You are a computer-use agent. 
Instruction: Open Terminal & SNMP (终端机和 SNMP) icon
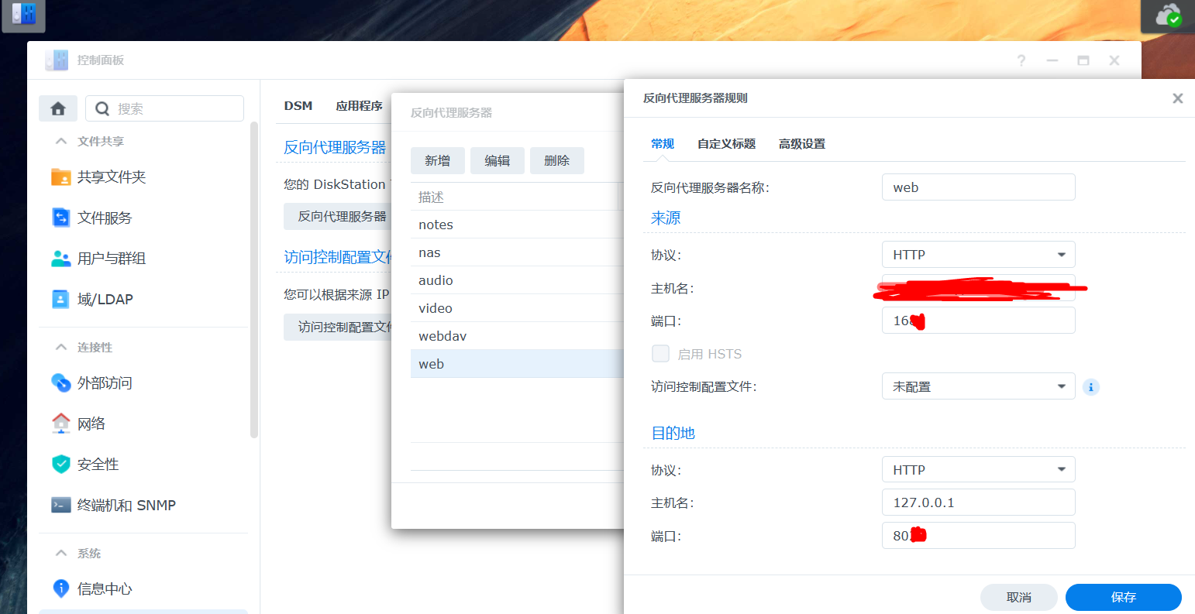61,505
